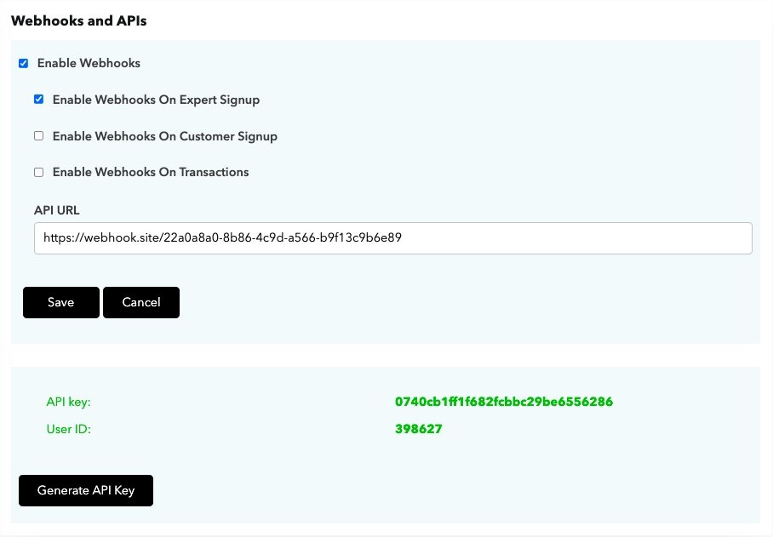Click 'Enable Webhooks On Expert Signup' label
Image resolution: width=773 pixels, height=537 pixels.
click(x=157, y=100)
